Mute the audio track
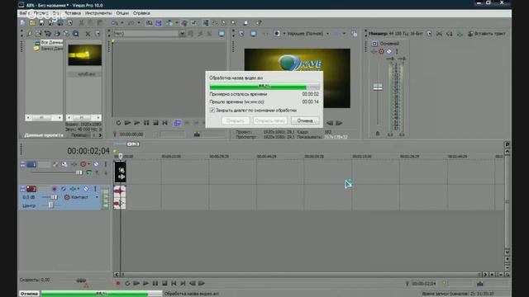The image size is (529, 297). (x=86, y=189)
